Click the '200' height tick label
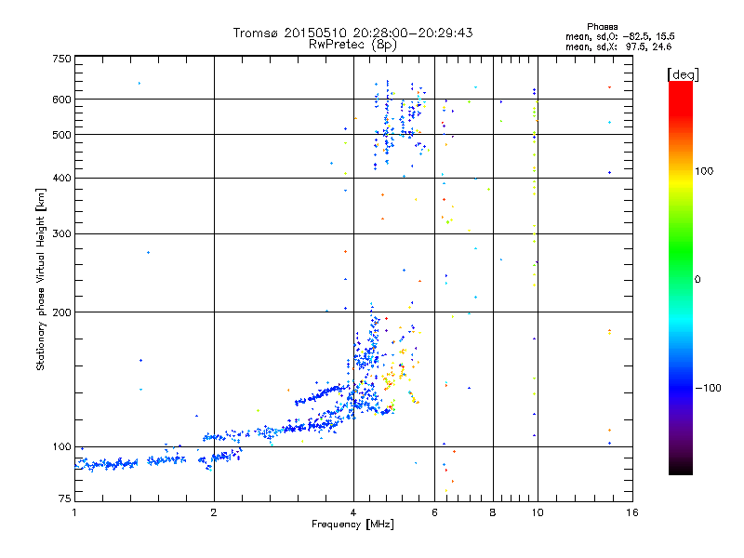Image resolution: width=744 pixels, height=558 pixels. 61,312
